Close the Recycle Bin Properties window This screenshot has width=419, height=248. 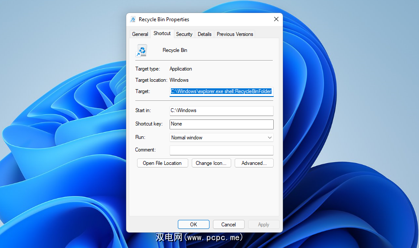276,19
